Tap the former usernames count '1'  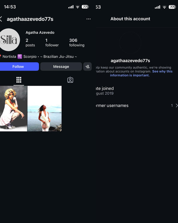(x=172, y=105)
